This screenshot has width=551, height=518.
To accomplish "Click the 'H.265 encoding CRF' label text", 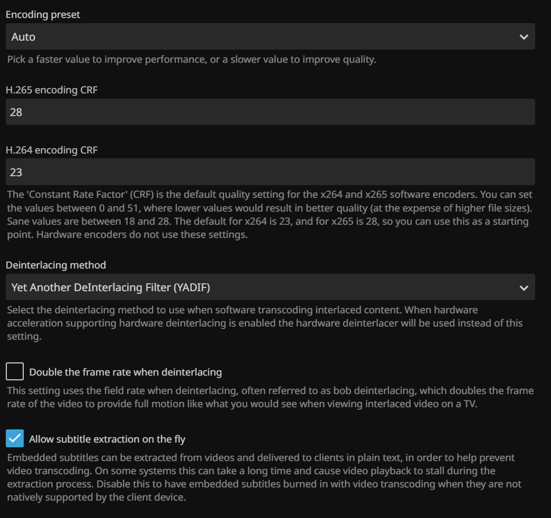I will [52, 90].
